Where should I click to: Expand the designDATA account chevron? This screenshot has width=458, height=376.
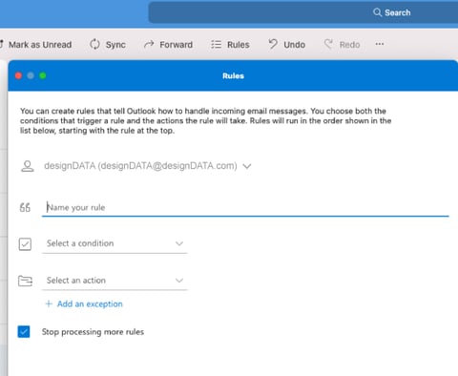247,166
